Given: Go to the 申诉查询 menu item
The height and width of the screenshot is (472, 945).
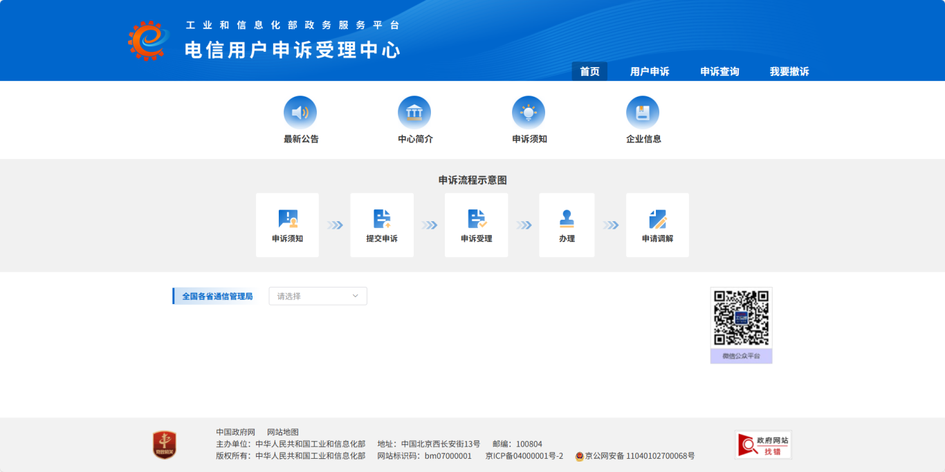Looking at the screenshot, I should (719, 72).
